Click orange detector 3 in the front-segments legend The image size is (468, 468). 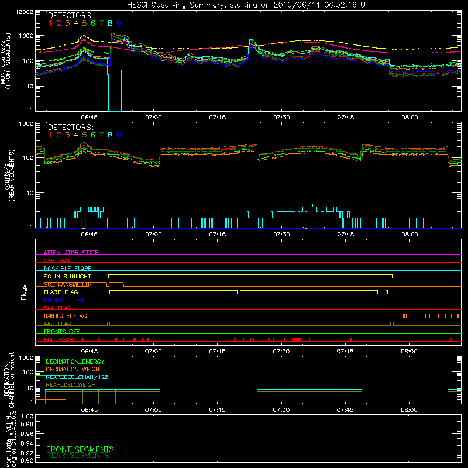coord(67,23)
